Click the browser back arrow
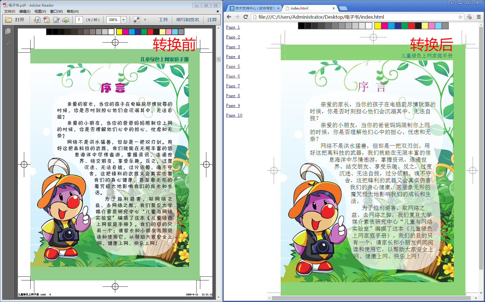The image size is (485, 302). (229, 17)
